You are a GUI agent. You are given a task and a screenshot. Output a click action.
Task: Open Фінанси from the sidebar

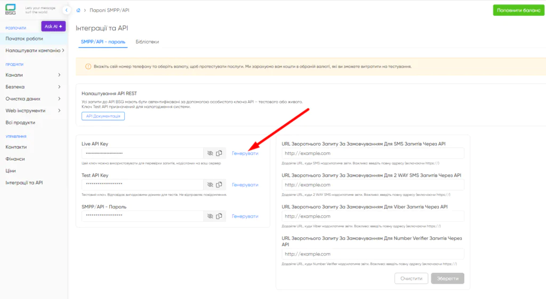point(15,159)
